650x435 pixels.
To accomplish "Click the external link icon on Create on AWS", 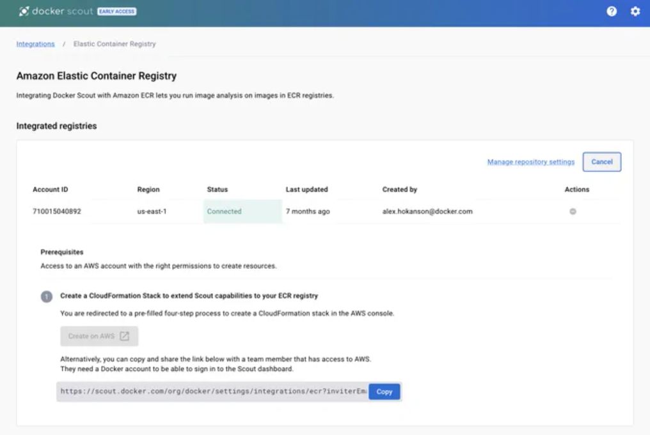I will click(x=124, y=336).
